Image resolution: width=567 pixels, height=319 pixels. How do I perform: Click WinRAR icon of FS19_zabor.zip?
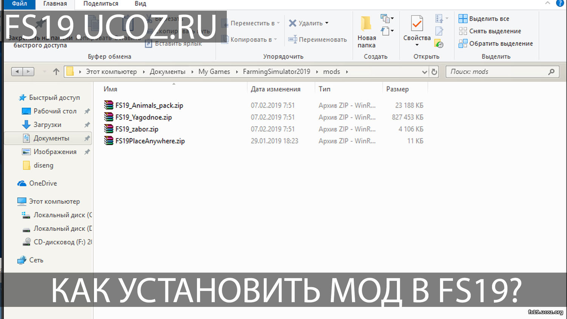coord(109,129)
